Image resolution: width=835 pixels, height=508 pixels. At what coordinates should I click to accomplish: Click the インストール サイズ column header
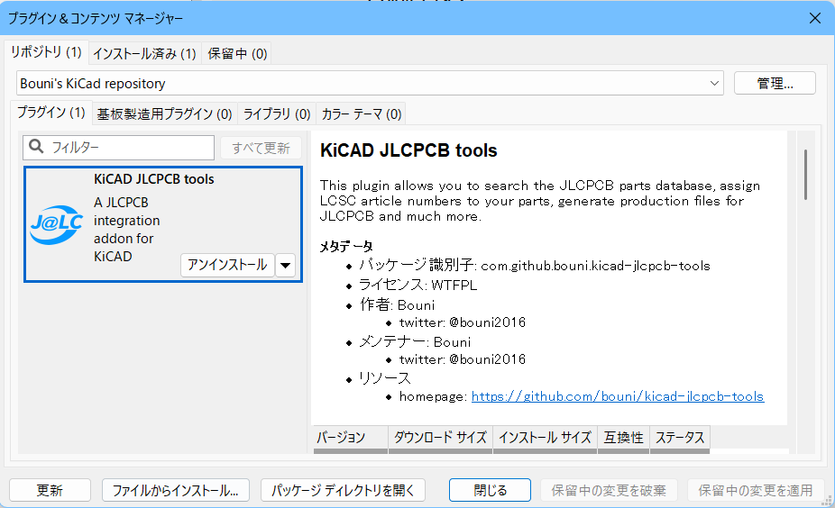pyautogui.click(x=545, y=439)
